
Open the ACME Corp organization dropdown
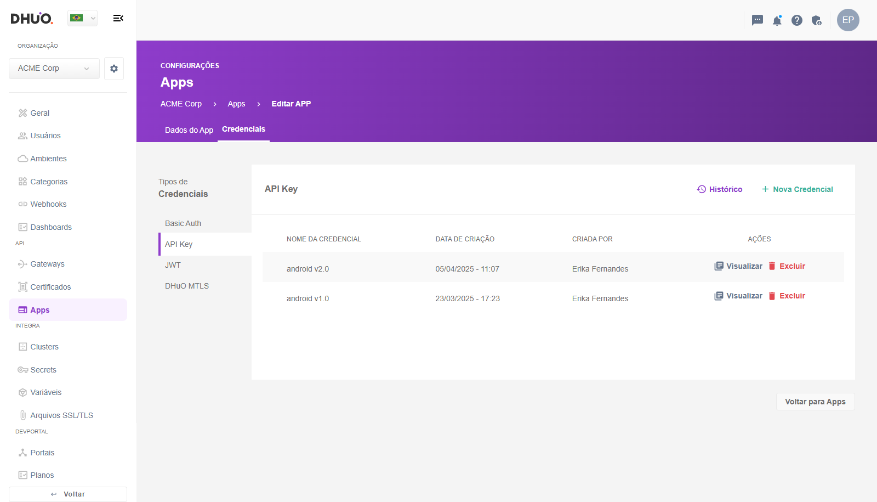pyautogui.click(x=54, y=69)
